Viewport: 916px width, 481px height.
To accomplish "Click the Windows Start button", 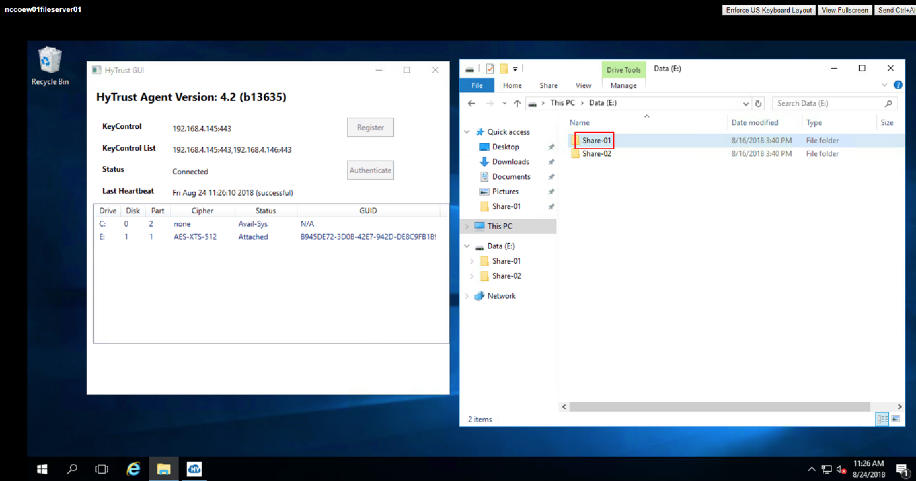I will tap(42, 469).
